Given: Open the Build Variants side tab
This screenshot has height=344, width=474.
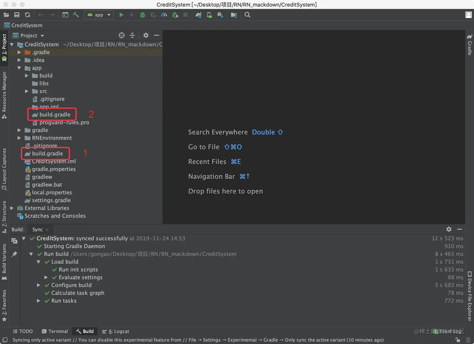Looking at the screenshot, I should click(4, 262).
